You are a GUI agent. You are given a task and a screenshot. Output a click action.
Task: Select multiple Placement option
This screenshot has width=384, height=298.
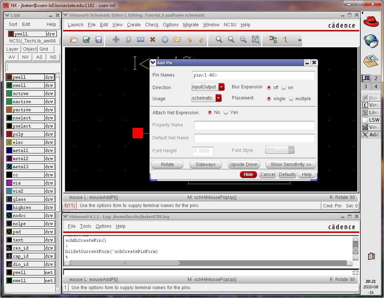tap(291, 99)
